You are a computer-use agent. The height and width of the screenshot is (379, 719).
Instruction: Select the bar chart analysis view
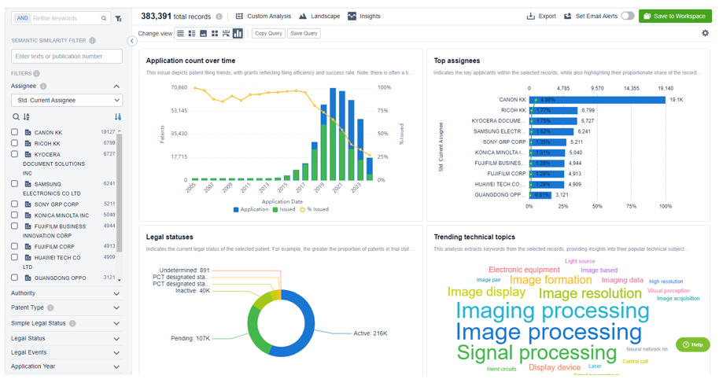238,34
